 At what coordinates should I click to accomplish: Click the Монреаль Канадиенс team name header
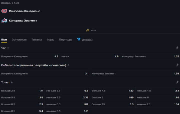click(24, 11)
